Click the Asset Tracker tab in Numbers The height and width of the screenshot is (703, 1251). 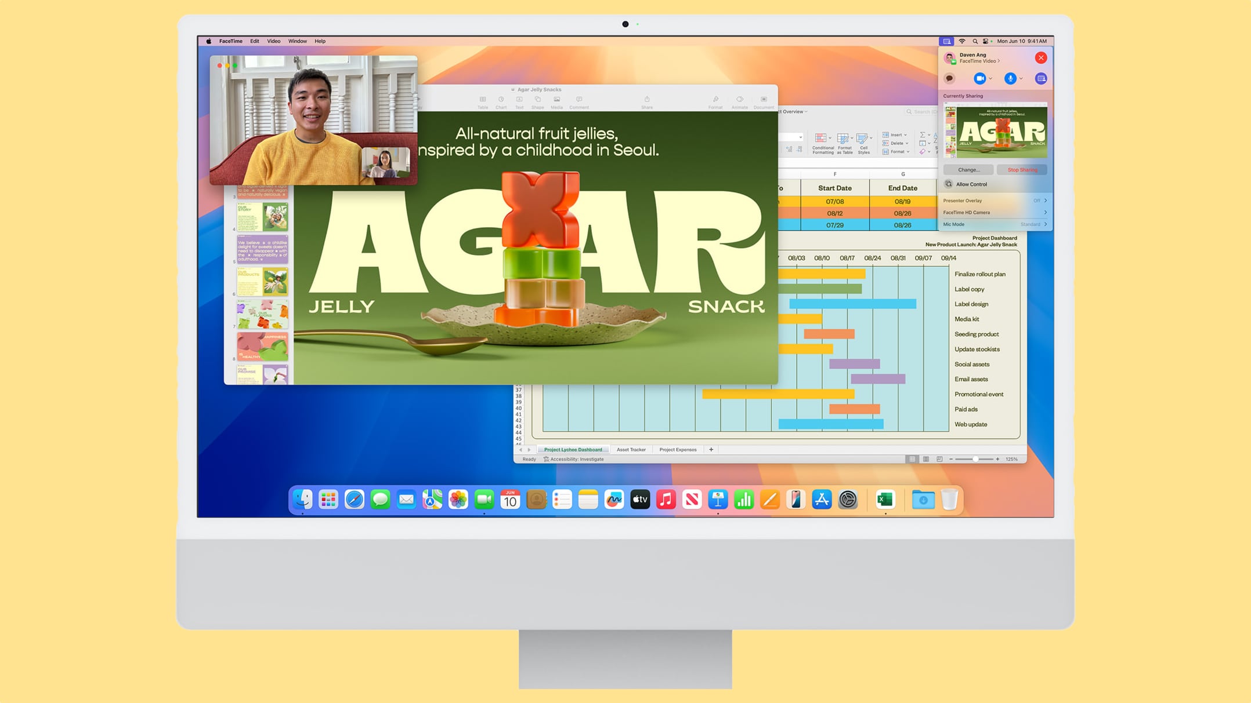pyautogui.click(x=631, y=450)
